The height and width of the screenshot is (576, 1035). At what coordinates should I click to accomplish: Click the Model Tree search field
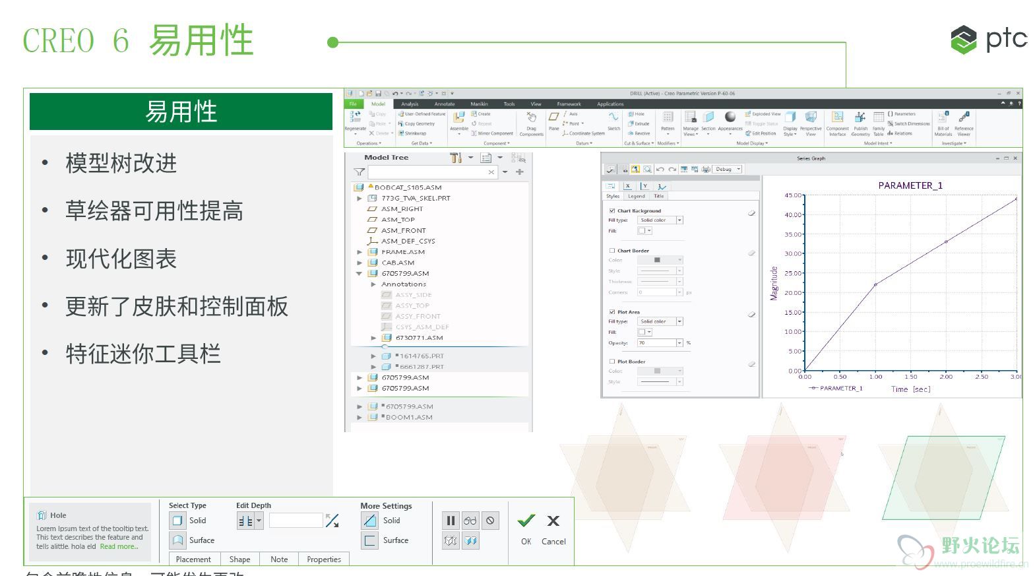tap(432, 172)
